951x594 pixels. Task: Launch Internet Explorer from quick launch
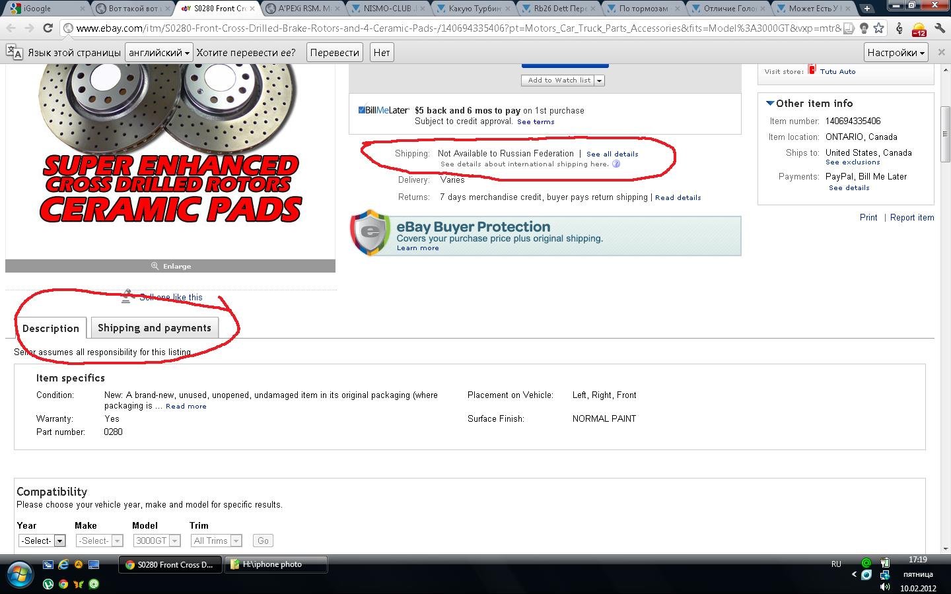point(63,564)
